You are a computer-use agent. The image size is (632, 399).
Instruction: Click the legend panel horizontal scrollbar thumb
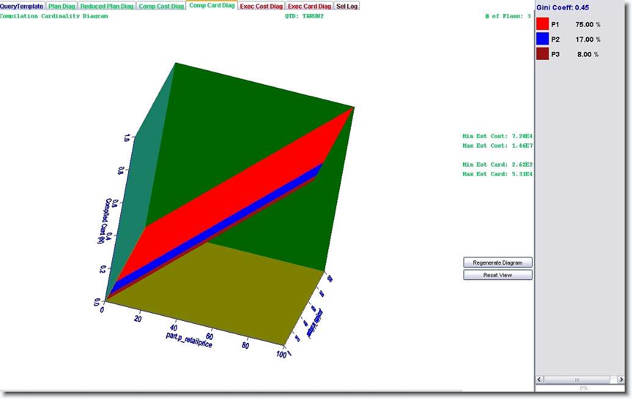[576, 379]
